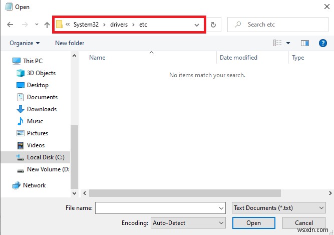Expand the recent locations chevron

[x=37, y=25]
